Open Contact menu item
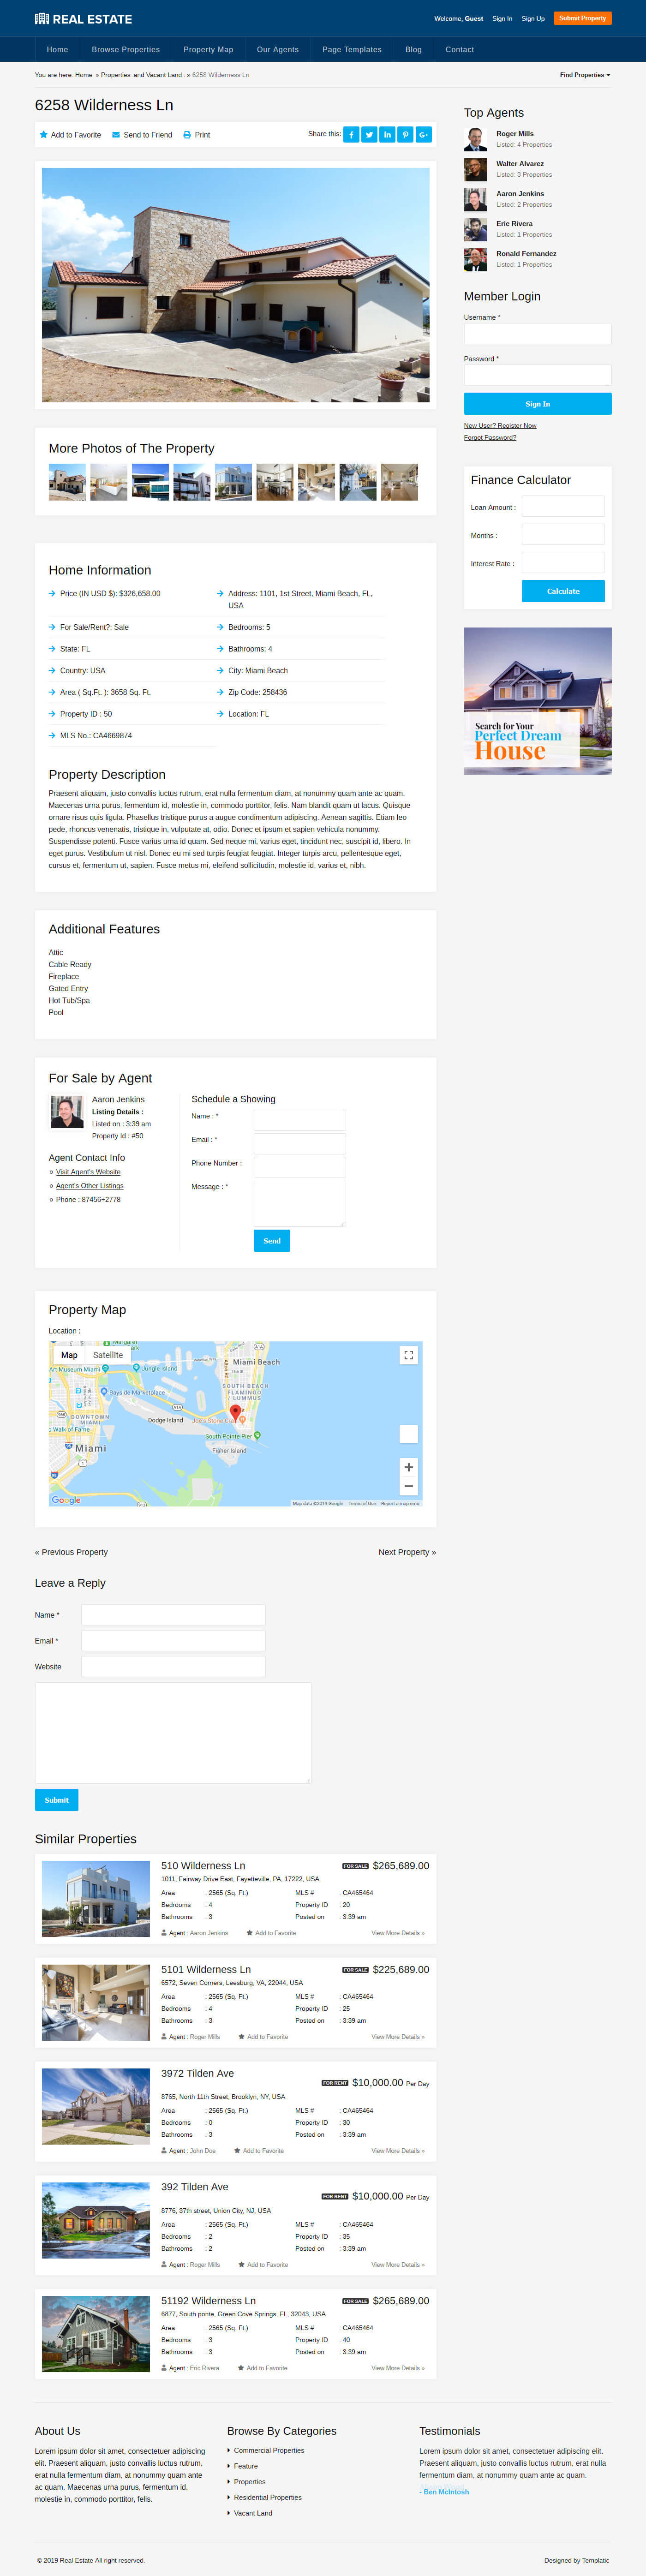 coord(460,49)
